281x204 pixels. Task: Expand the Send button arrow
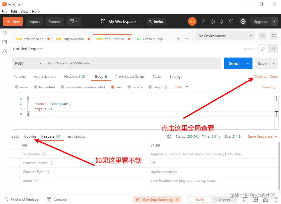248,63
